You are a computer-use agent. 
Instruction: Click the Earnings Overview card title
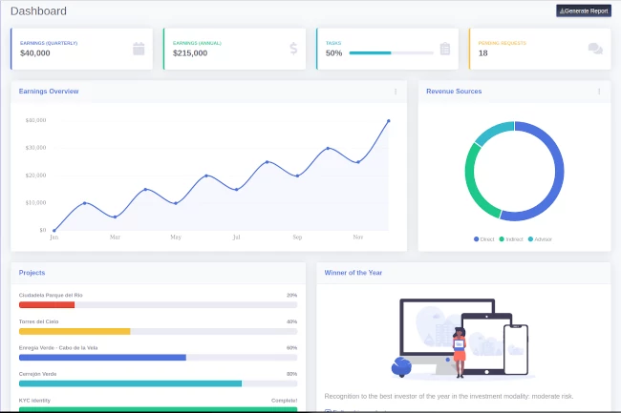point(49,92)
